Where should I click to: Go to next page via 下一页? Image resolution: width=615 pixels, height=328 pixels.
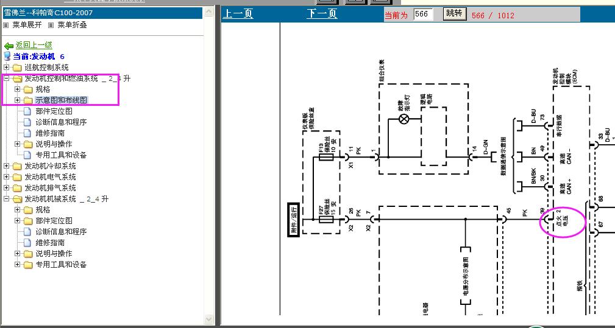coord(322,14)
